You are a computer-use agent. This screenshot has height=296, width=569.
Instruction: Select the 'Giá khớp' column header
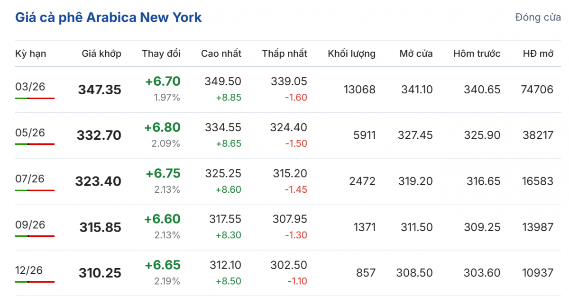click(x=101, y=54)
